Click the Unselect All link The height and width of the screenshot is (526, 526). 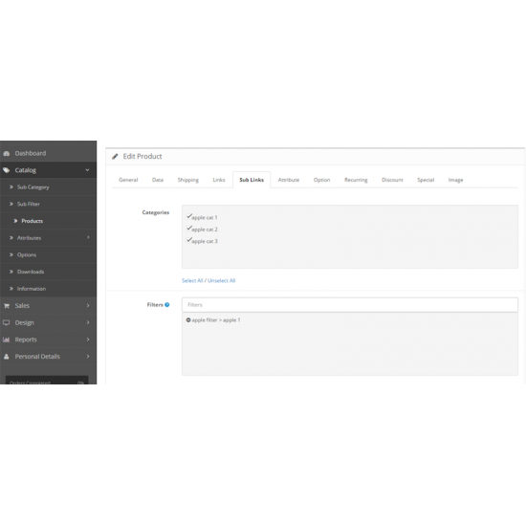click(222, 280)
